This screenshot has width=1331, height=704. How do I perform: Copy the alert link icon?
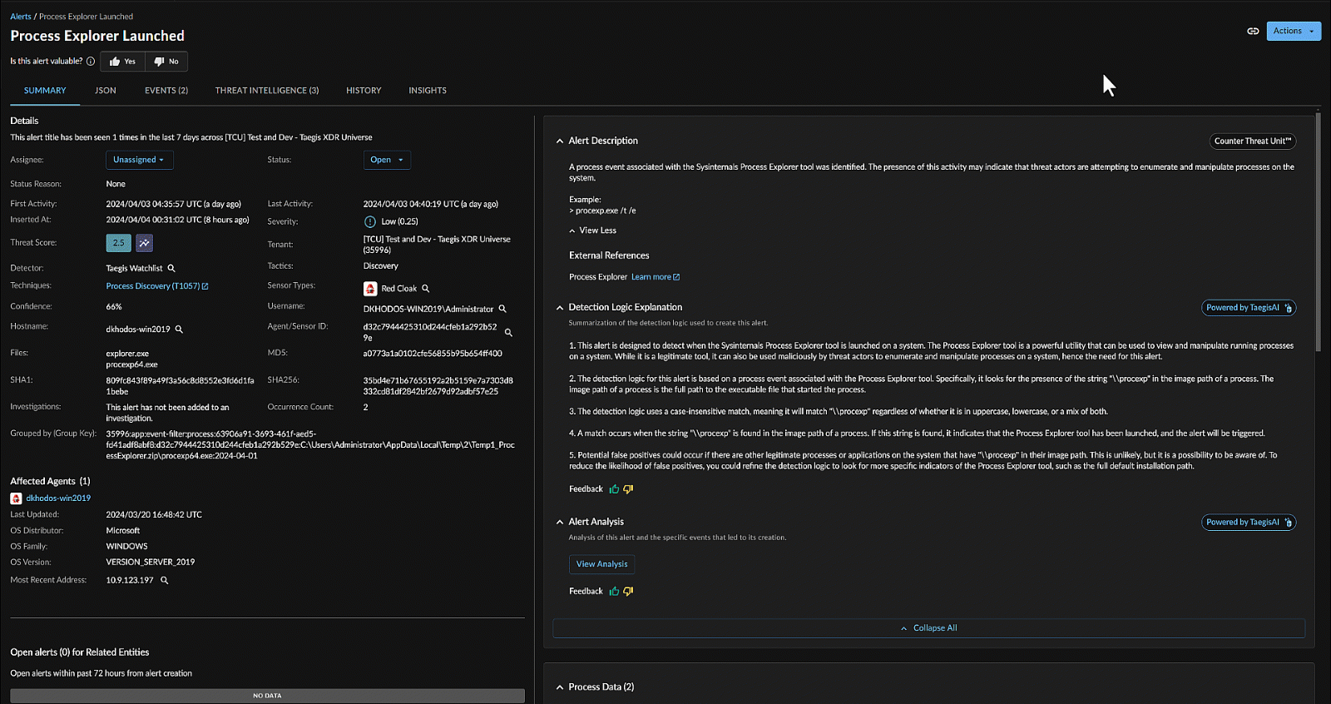(x=1253, y=31)
